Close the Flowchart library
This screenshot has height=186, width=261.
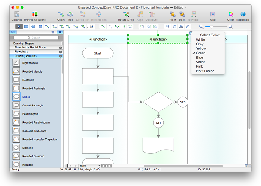click(60, 52)
